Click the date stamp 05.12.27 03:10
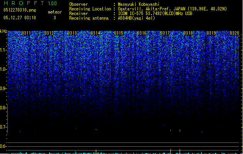Viewport: 243px width, 154px height. tap(20, 18)
